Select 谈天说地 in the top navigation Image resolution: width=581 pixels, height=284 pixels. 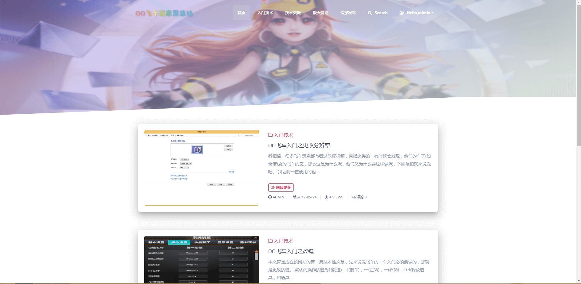click(320, 13)
